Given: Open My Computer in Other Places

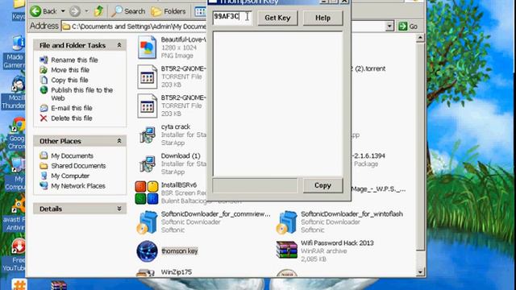Looking at the screenshot, I should 70,176.
